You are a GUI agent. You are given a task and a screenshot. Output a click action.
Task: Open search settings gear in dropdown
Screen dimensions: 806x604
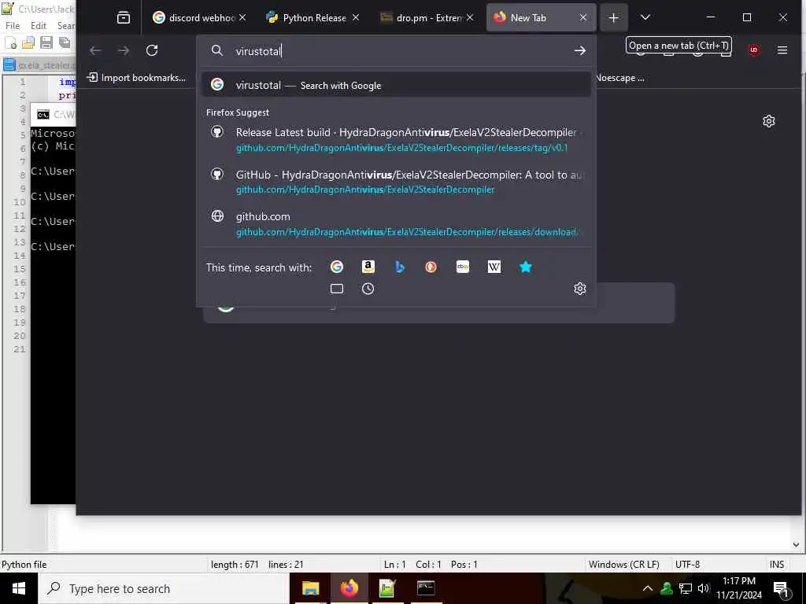coord(580,289)
